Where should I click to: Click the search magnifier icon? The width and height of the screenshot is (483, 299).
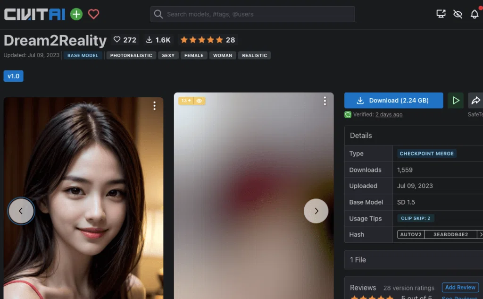click(158, 14)
